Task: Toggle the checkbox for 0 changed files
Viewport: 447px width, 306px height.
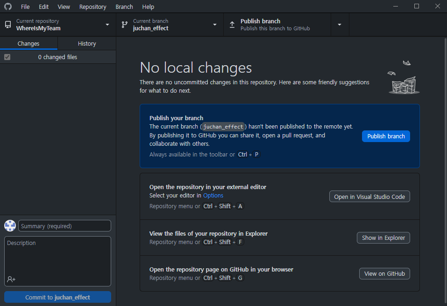Action: [7, 57]
